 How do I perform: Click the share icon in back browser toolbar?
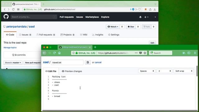point(150,9)
